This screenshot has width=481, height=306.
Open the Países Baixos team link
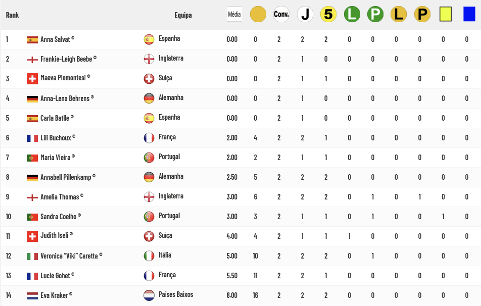pos(176,294)
